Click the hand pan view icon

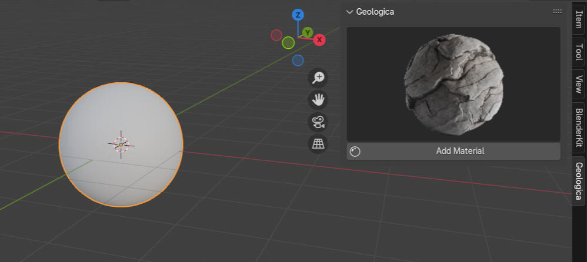318,99
